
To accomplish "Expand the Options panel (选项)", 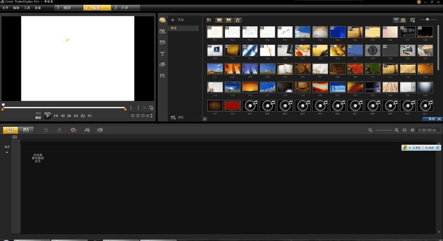I will (432, 119).
